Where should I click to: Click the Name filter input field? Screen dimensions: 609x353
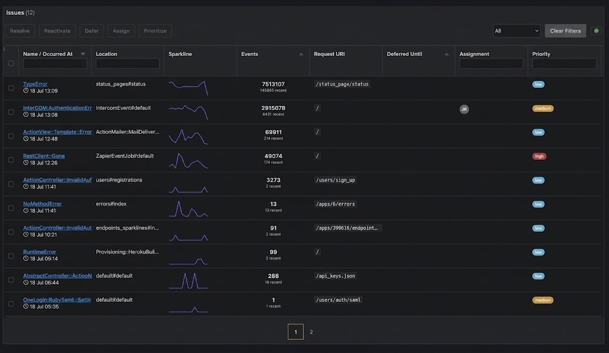55,64
